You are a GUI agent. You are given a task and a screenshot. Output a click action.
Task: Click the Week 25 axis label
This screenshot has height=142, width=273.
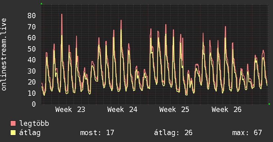click(x=174, y=110)
